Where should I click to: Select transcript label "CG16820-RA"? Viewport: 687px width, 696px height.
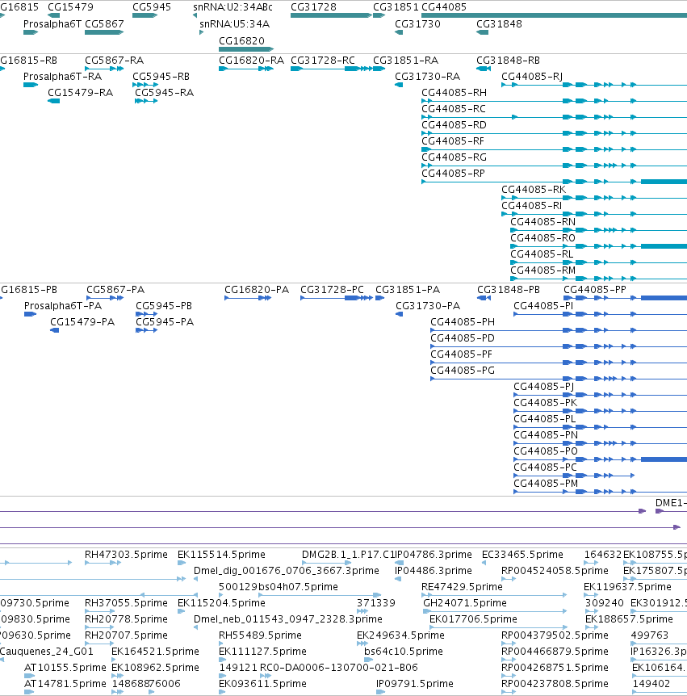coord(251,61)
